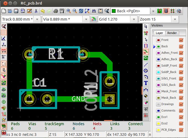Open the Track width dropdown
The width and height of the screenshot is (188, 138).
(38, 19)
